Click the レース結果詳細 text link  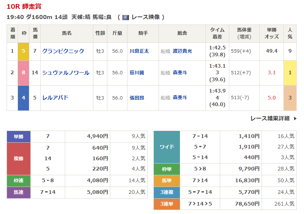(270, 119)
